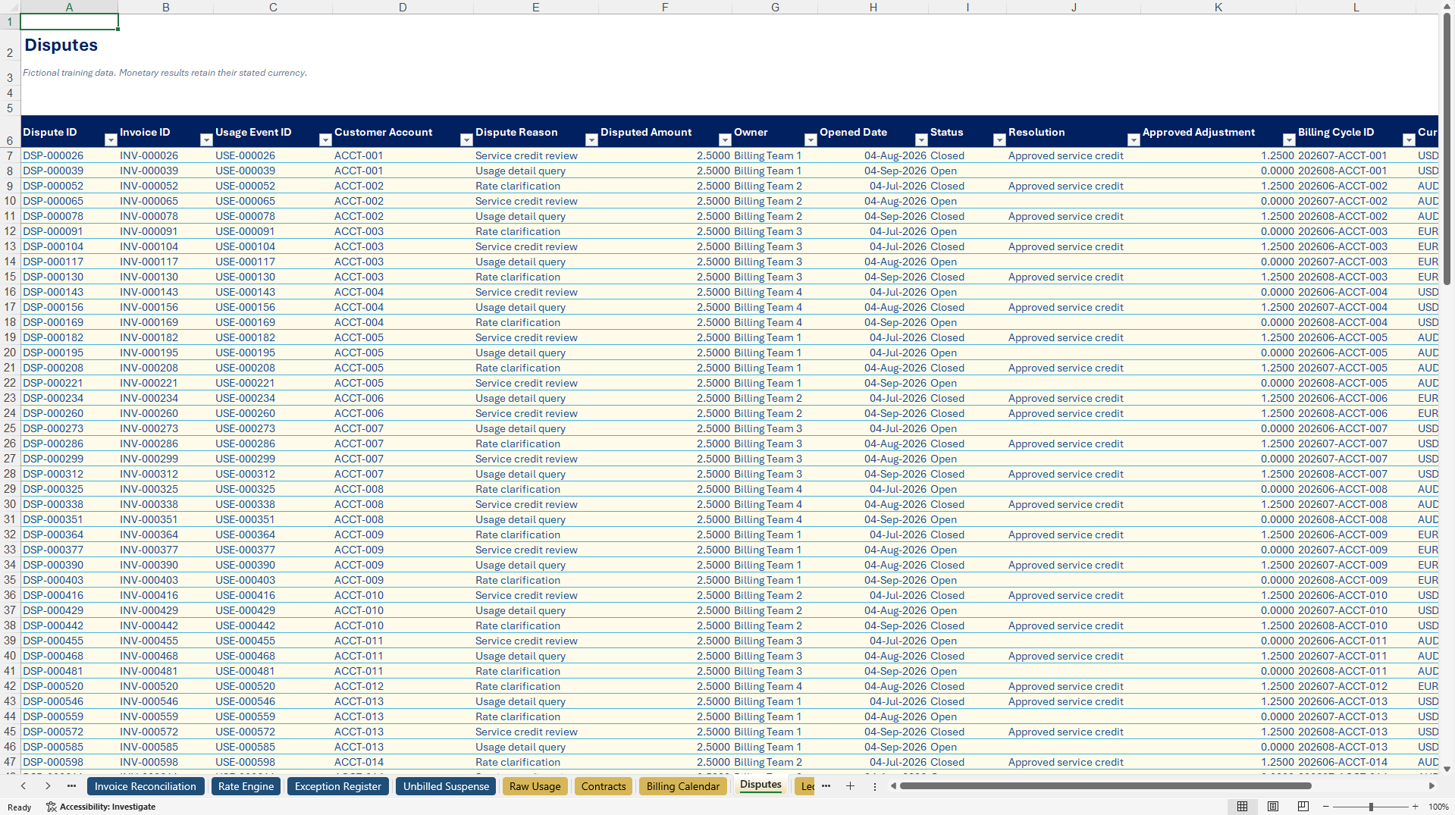Open the Unbilled Suspense sheet tab
The width and height of the screenshot is (1455, 815).
(446, 786)
